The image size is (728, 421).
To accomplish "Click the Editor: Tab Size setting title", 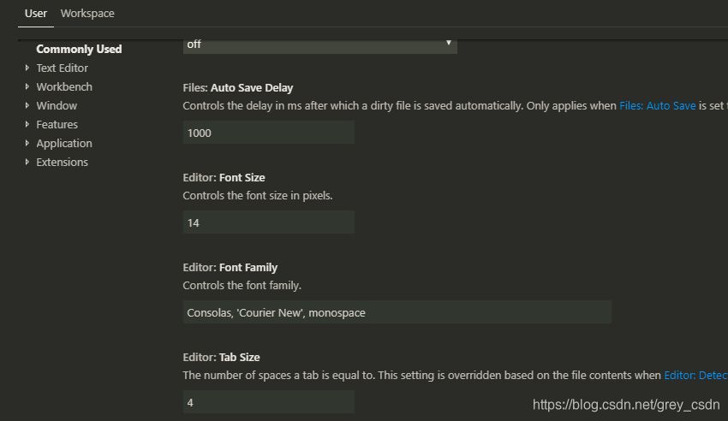I will click(x=221, y=357).
